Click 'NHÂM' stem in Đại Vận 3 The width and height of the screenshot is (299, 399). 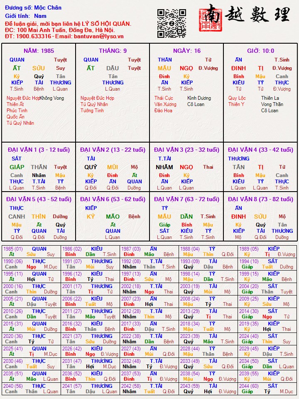click(164, 167)
